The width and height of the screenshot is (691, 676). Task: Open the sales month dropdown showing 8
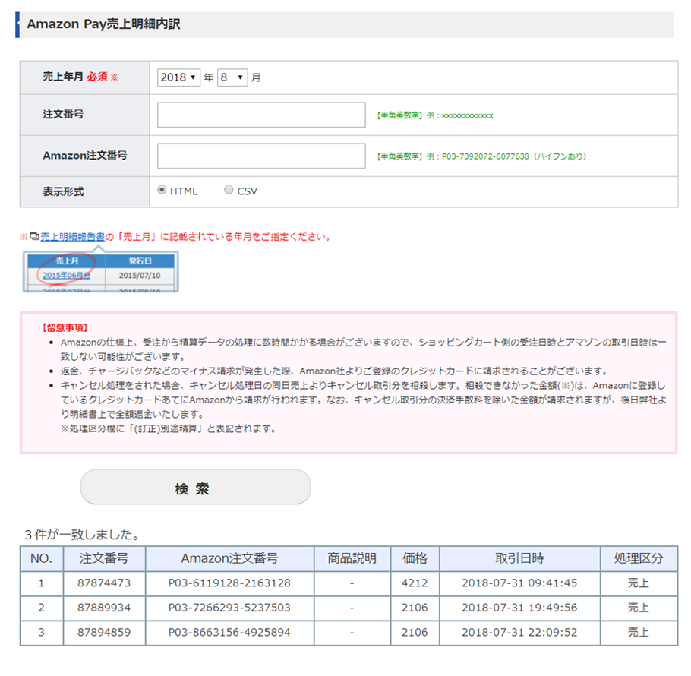click(232, 77)
